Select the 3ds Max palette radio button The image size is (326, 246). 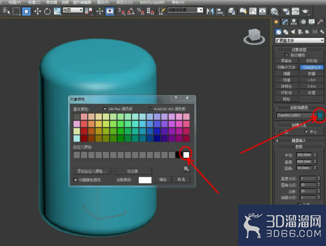point(105,108)
